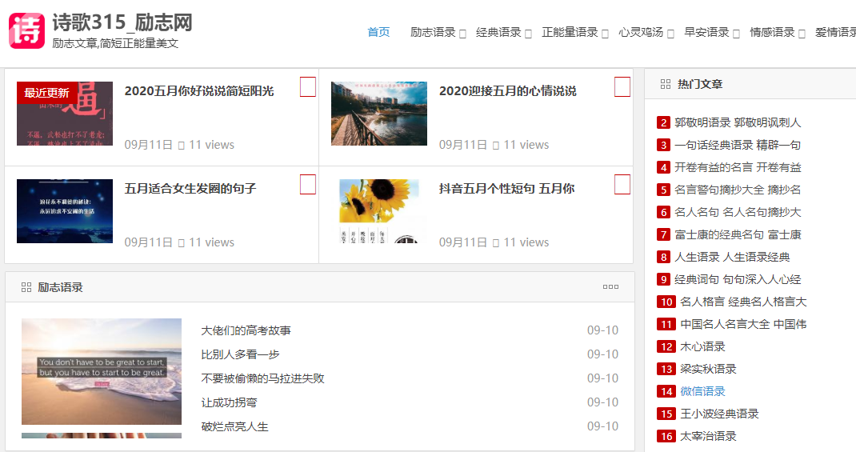Click views icon on 2020迎接五月 card
856x452 pixels.
click(496, 146)
